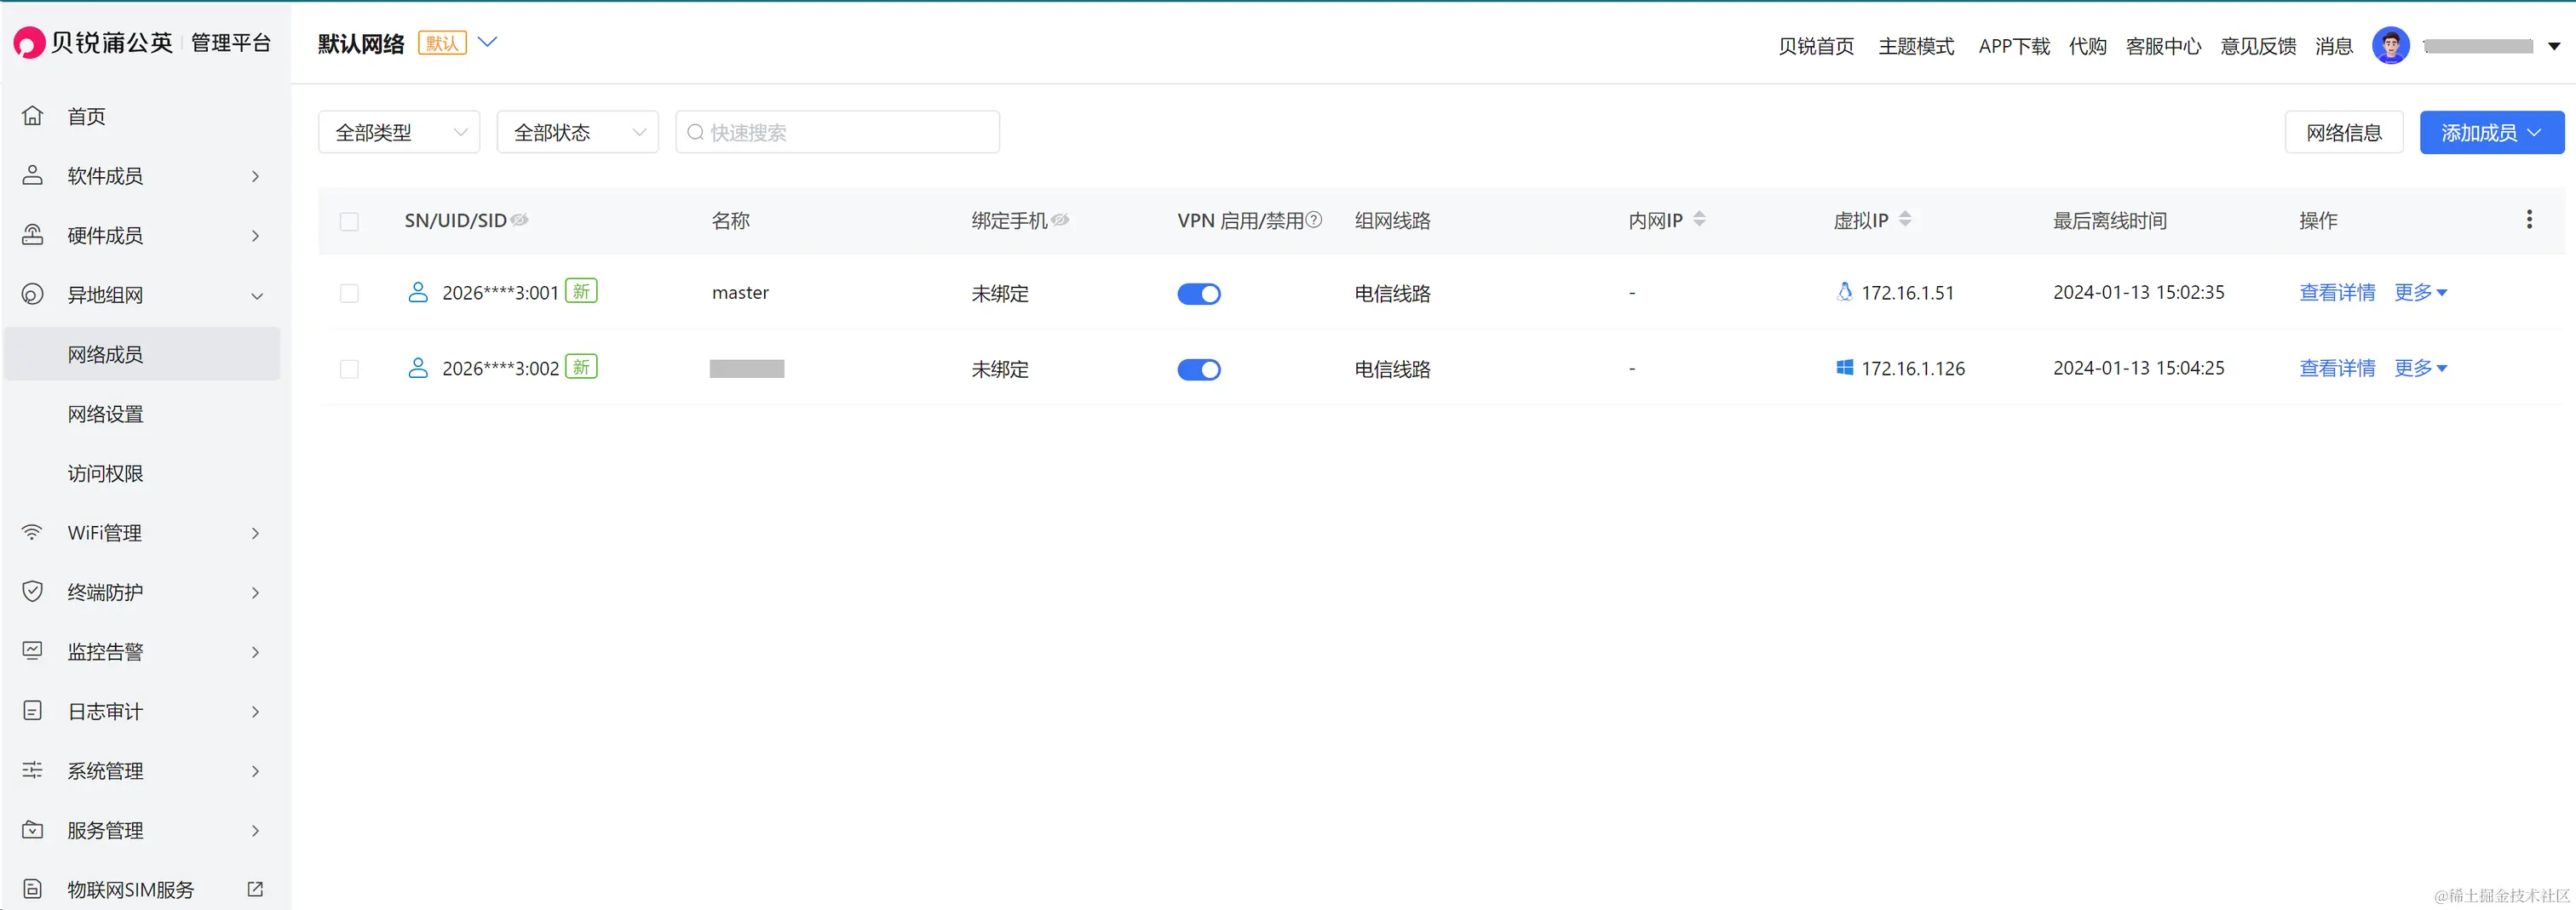Open the account dropdown arrow in header

point(2554,46)
